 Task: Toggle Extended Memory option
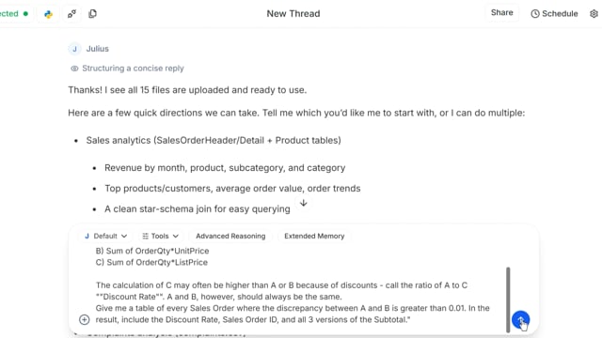point(314,236)
